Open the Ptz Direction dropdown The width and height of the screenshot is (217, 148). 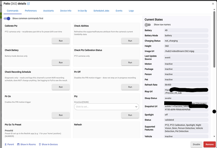(x=106, y=107)
